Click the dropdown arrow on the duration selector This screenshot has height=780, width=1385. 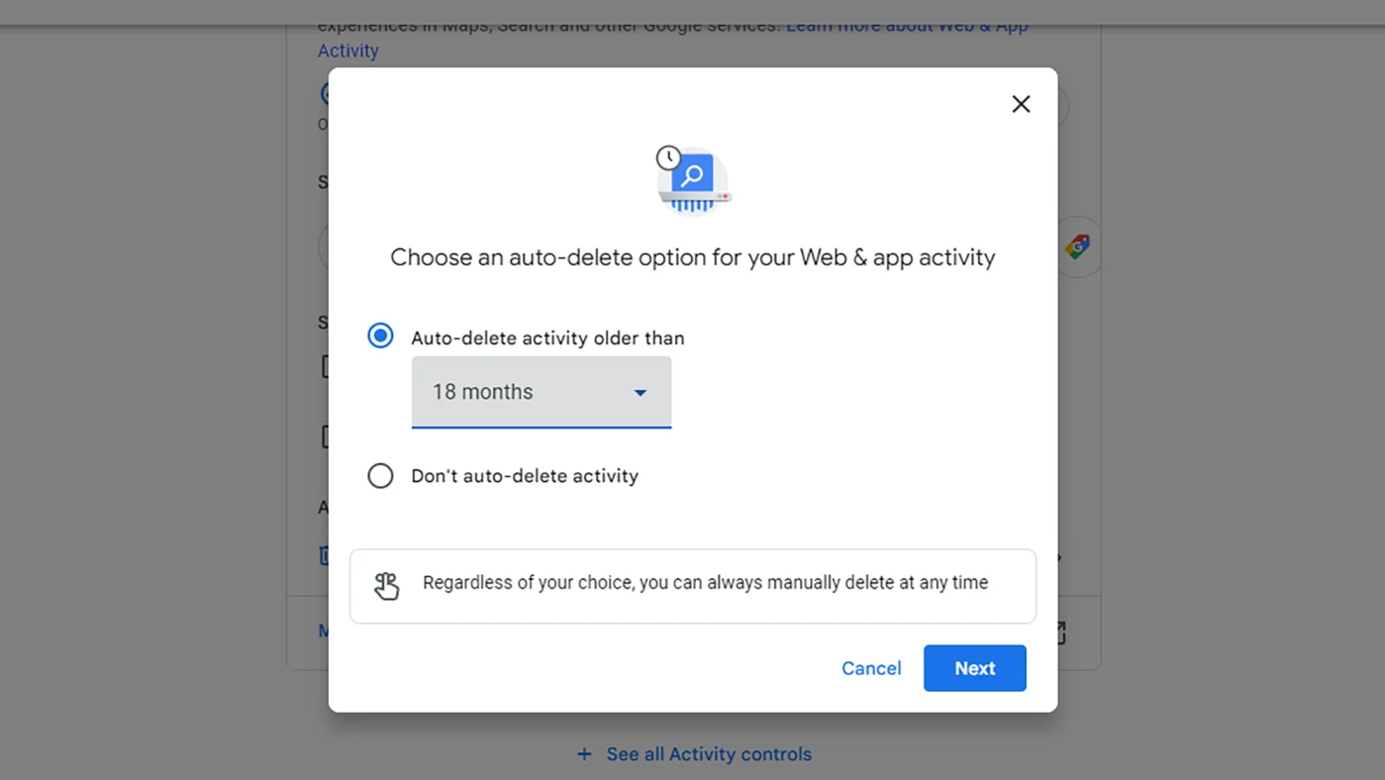point(640,392)
